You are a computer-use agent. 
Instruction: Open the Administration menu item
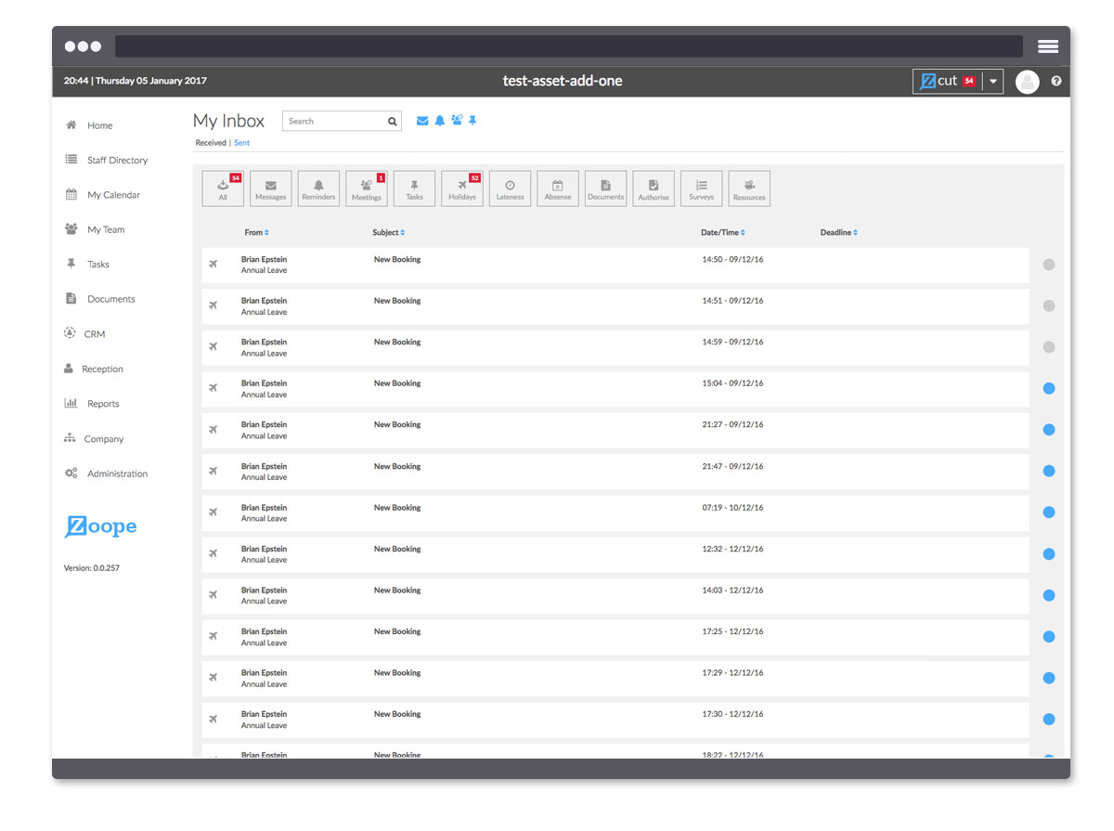[117, 474]
